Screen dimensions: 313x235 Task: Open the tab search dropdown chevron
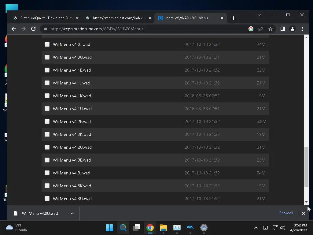(260, 15)
